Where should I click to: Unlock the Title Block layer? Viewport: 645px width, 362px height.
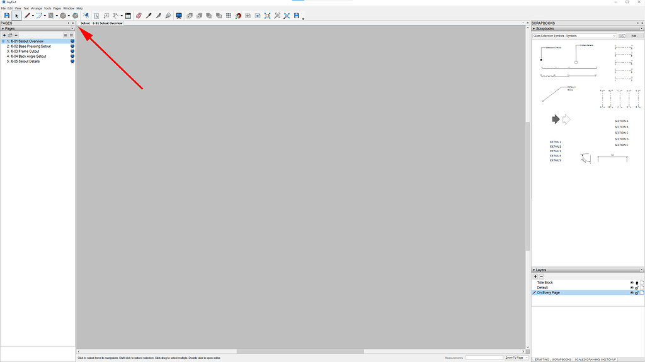(637, 282)
